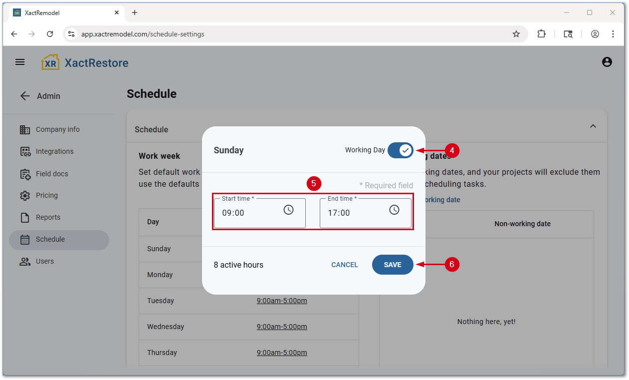Open Pricing settings in sidebar
This screenshot has height=380, width=629.
pos(46,195)
